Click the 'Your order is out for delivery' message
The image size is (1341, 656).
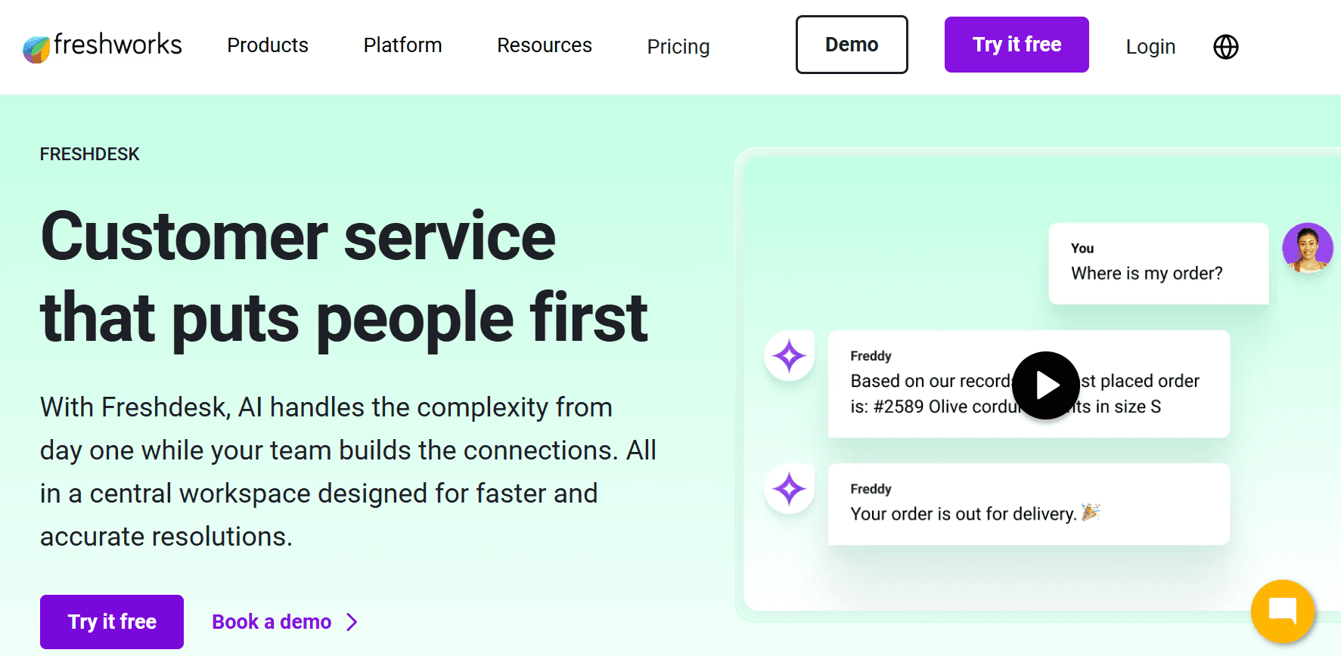click(x=1029, y=504)
